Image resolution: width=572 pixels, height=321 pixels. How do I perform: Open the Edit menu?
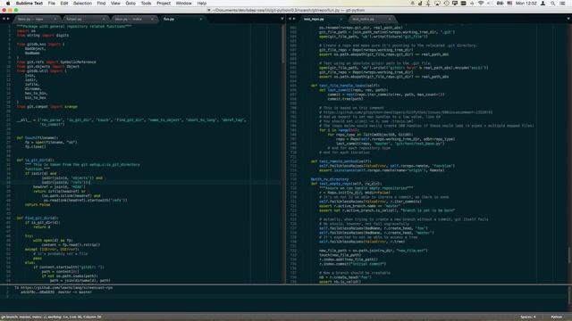[64, 4]
